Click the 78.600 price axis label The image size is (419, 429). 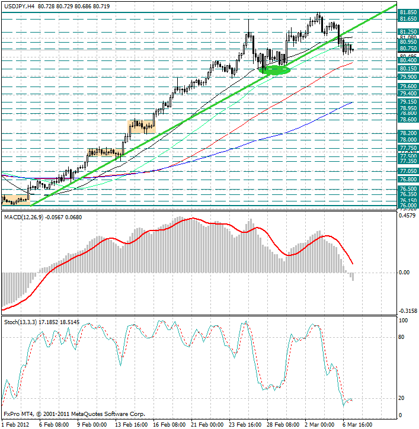pyautogui.click(x=408, y=120)
